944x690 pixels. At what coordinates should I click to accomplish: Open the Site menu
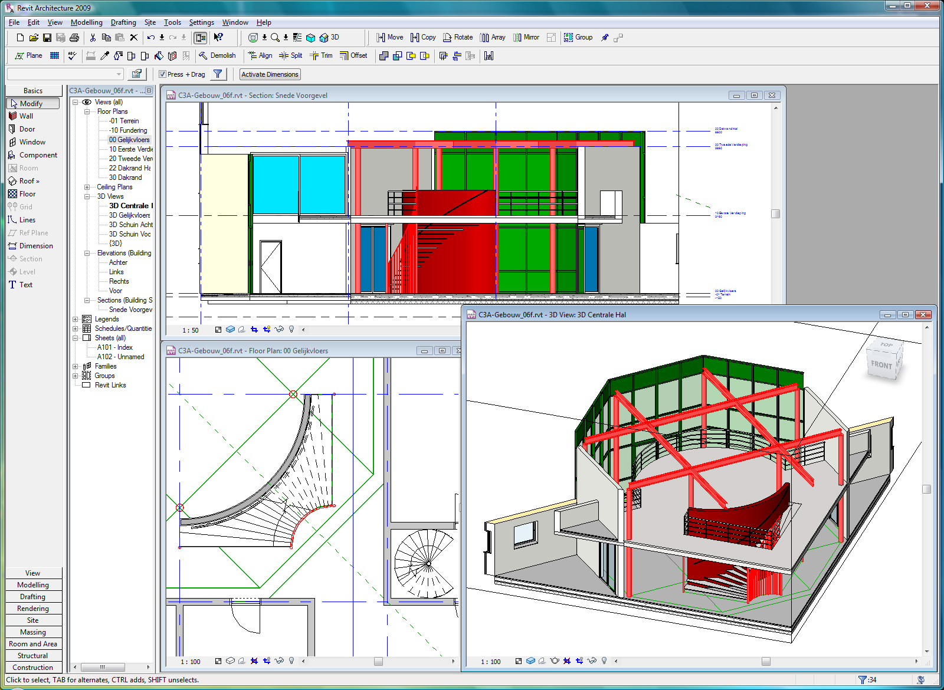click(150, 22)
